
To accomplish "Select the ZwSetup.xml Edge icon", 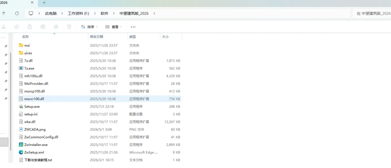I will [x=21, y=152].
